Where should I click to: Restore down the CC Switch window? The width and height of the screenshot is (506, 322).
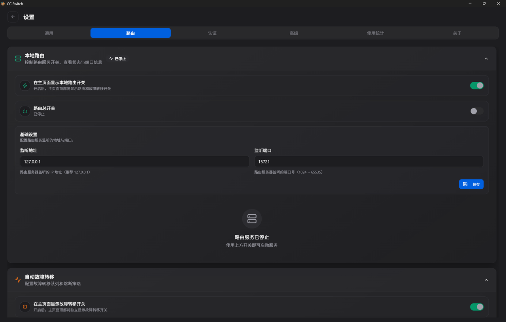(x=484, y=4)
